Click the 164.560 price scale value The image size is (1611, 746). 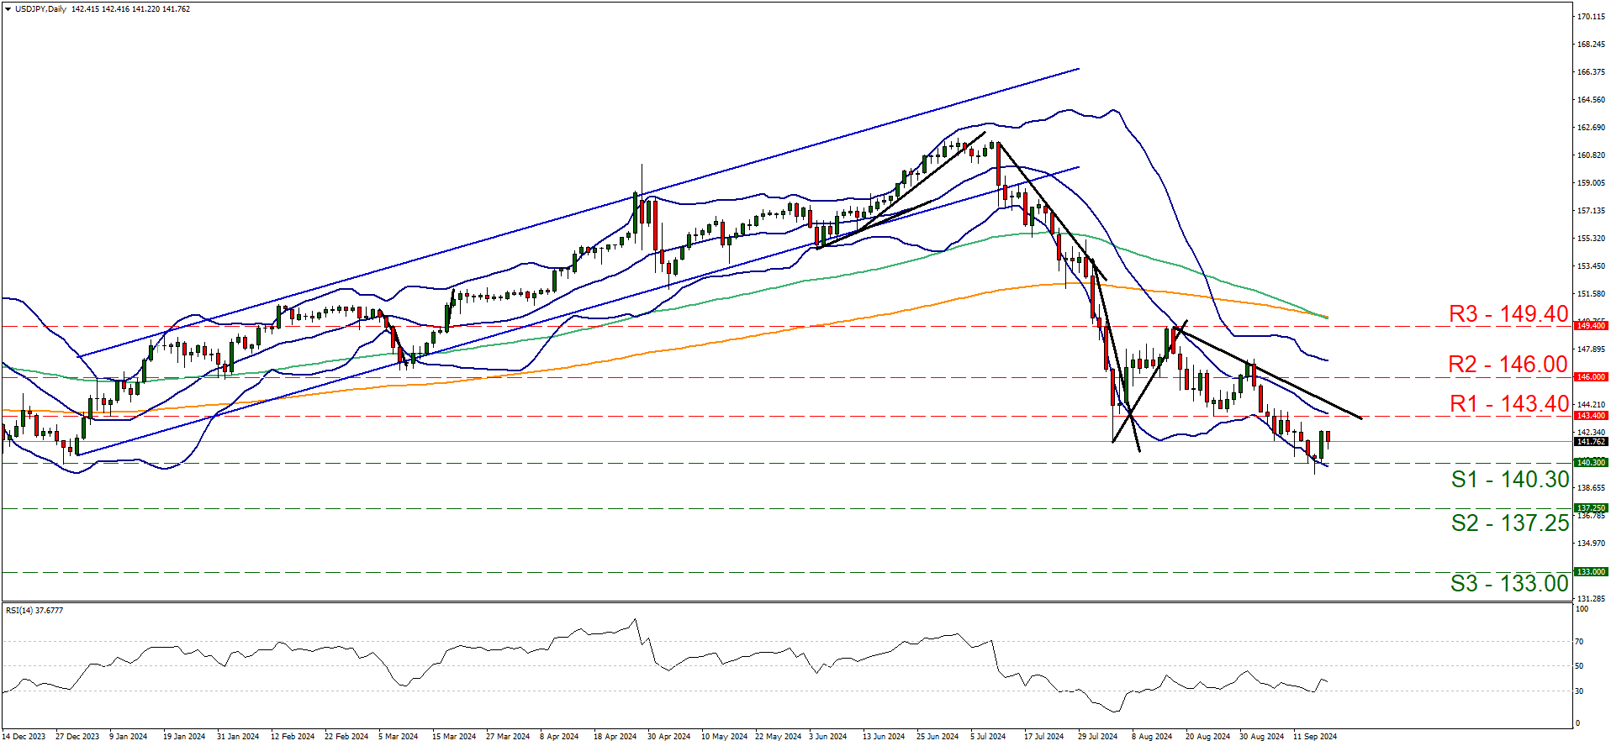[1592, 100]
